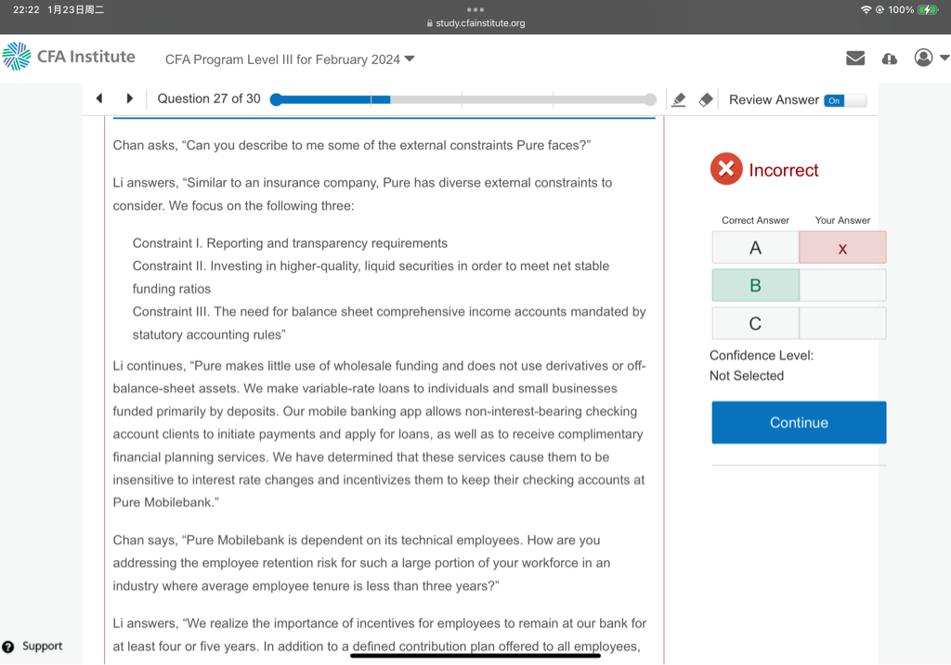Open the user profile account menu

click(x=931, y=59)
